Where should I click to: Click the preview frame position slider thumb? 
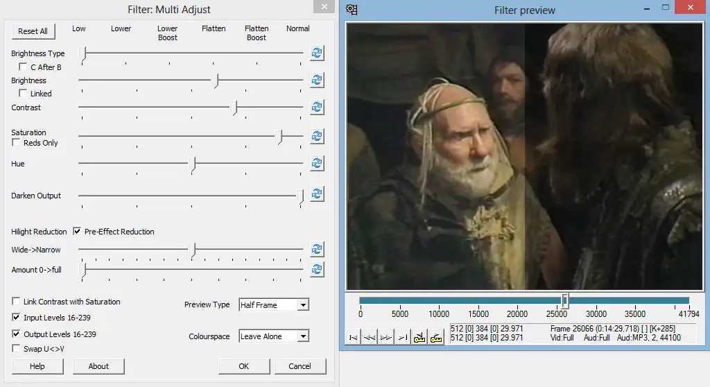pos(564,301)
